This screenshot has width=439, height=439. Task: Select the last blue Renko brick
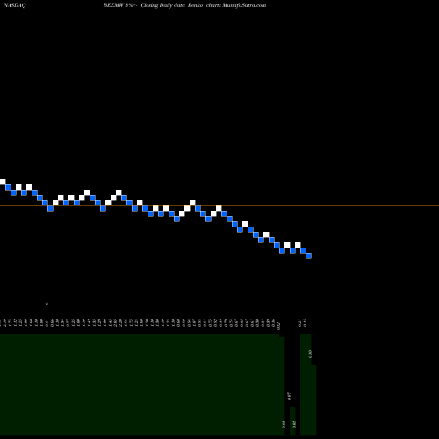(308, 255)
